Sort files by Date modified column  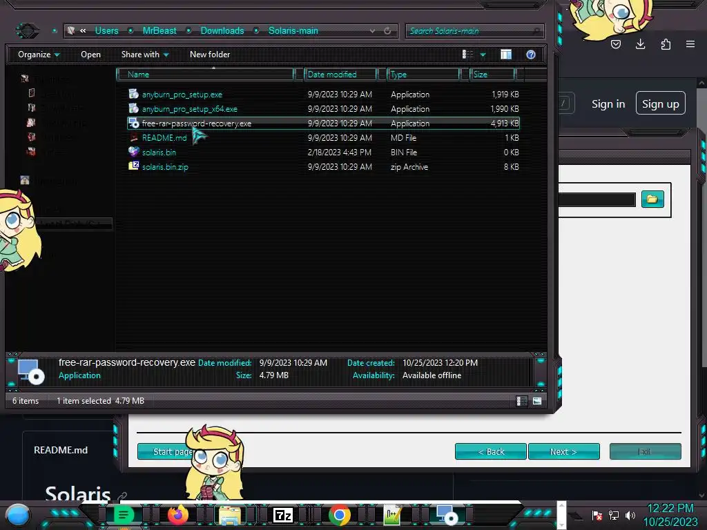(340, 75)
